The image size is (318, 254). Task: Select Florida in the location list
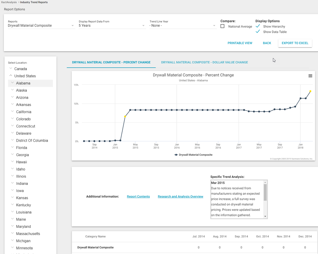click(x=22, y=148)
